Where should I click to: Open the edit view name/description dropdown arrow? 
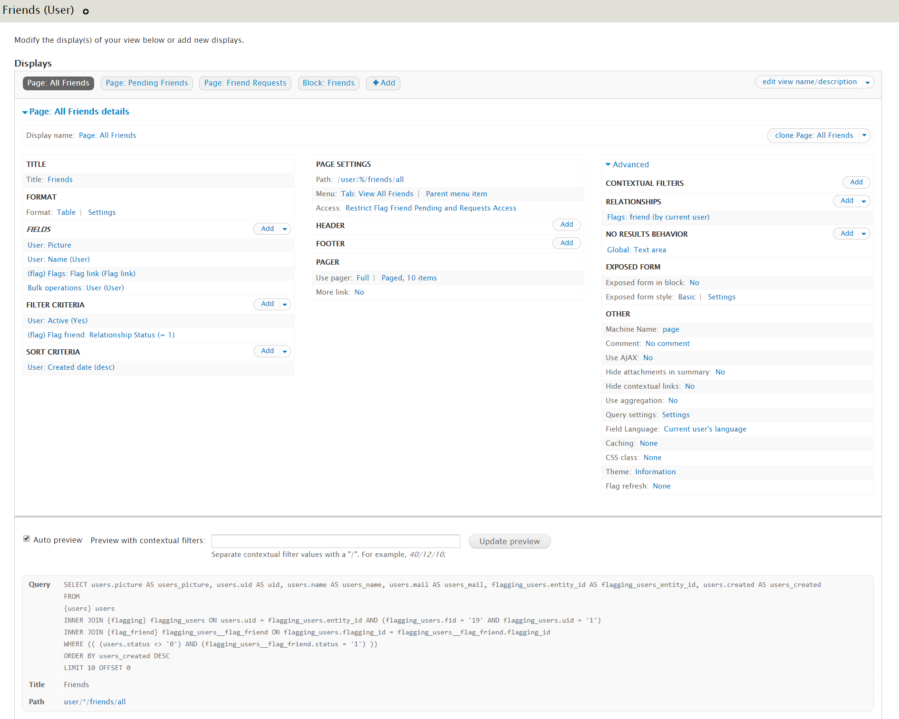point(867,82)
